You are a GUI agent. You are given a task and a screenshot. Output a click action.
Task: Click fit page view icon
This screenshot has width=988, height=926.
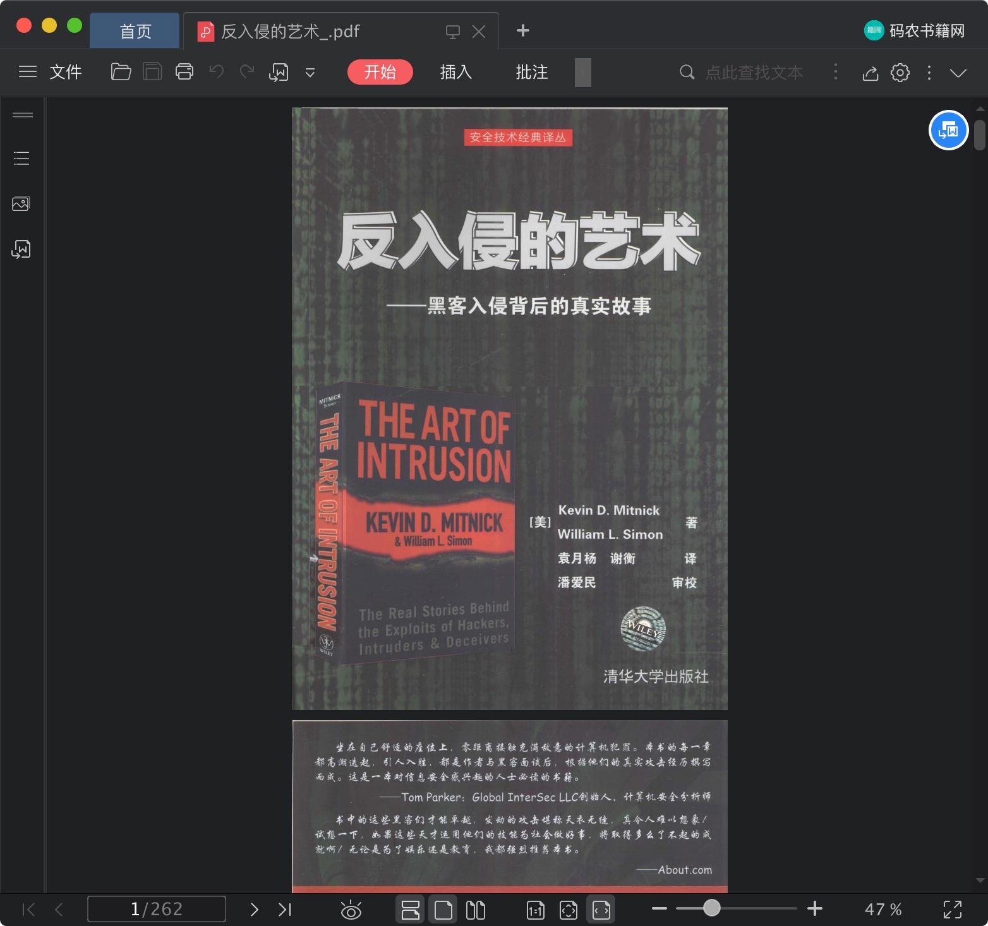(x=569, y=910)
